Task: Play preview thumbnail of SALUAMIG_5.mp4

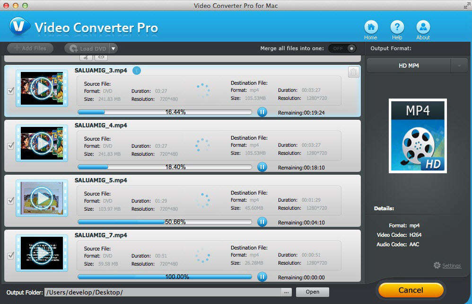Action: coord(42,198)
